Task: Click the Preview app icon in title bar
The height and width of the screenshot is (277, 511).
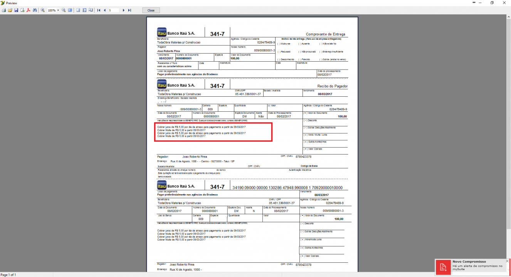Action: tap(3, 3)
